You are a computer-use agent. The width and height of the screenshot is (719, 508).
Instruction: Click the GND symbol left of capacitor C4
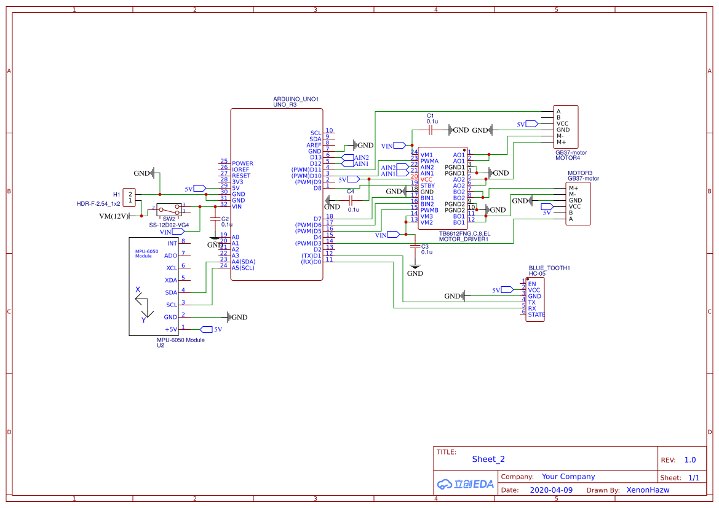(x=332, y=203)
